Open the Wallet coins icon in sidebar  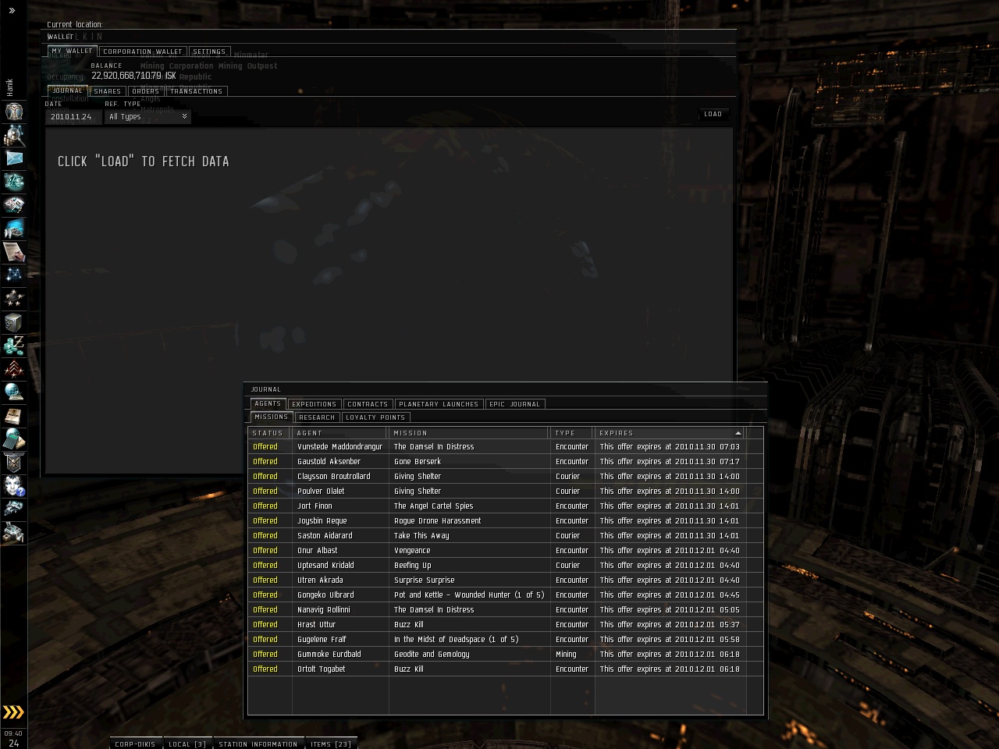point(14,346)
